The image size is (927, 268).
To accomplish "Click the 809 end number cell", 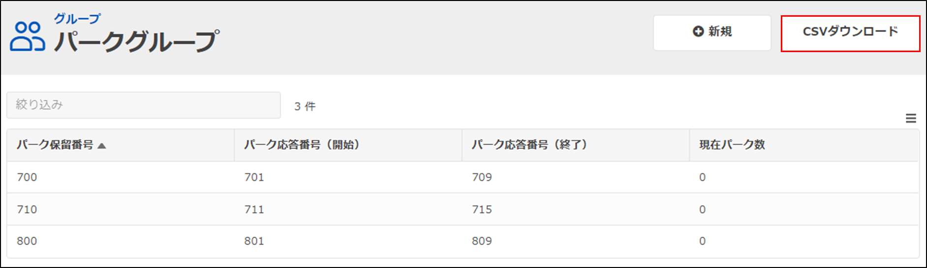I will coord(481,241).
